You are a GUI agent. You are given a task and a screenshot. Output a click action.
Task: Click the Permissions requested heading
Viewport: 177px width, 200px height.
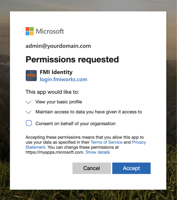click(x=72, y=59)
